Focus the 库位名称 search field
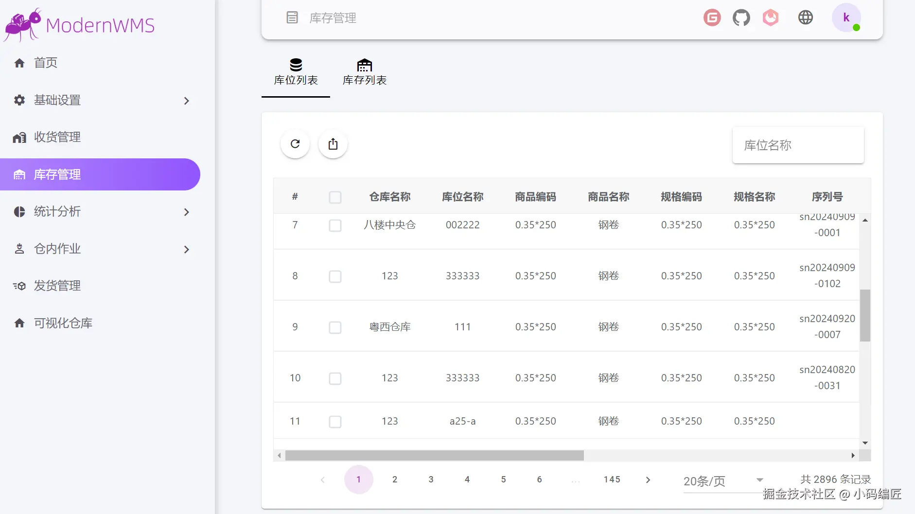The height and width of the screenshot is (514, 915). (x=798, y=145)
